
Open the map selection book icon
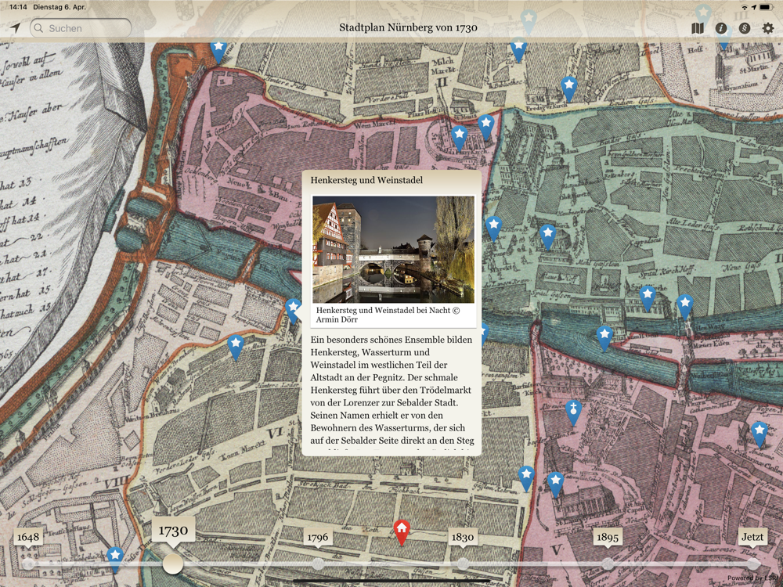[698, 28]
